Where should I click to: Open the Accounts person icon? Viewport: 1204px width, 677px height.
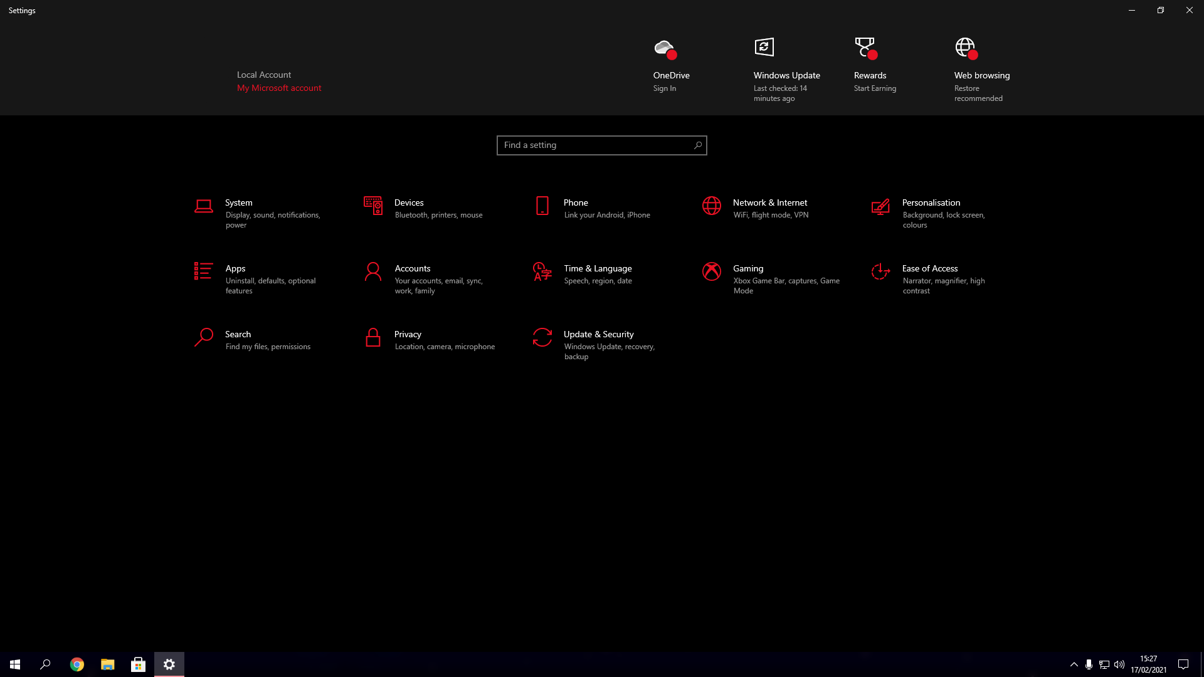[372, 271]
